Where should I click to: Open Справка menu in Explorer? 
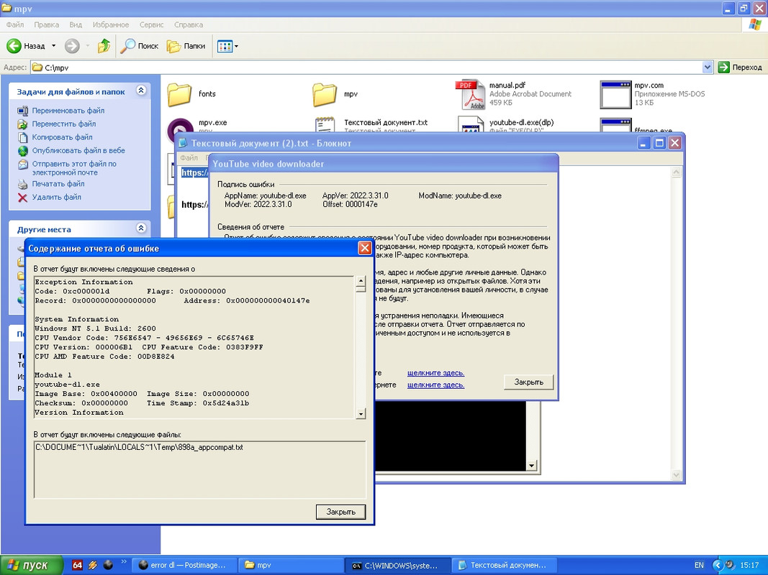pos(189,24)
